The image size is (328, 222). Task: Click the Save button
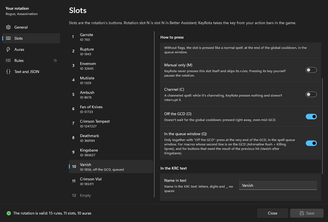coord(307,213)
